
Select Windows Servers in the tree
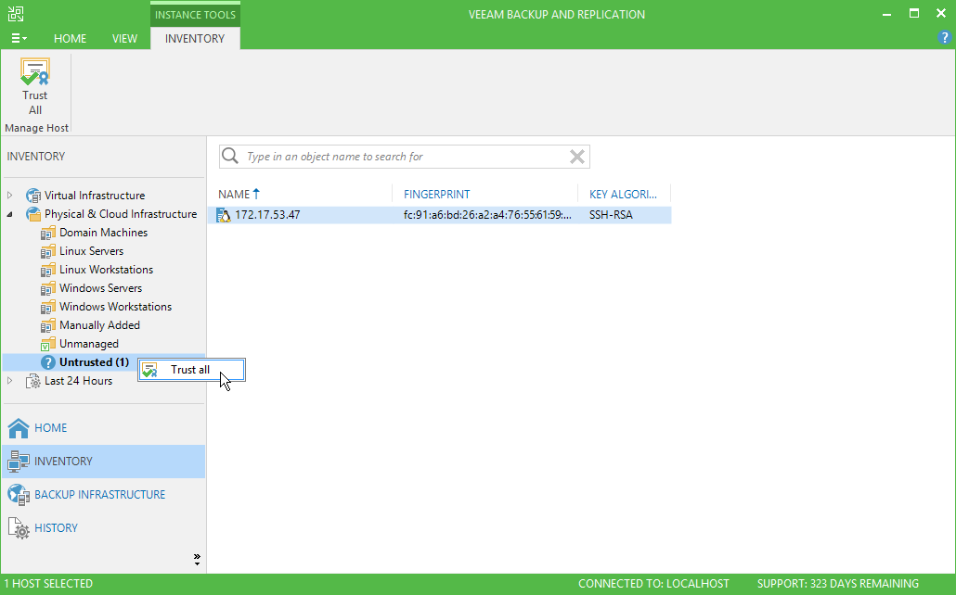pyautogui.click(x=100, y=288)
